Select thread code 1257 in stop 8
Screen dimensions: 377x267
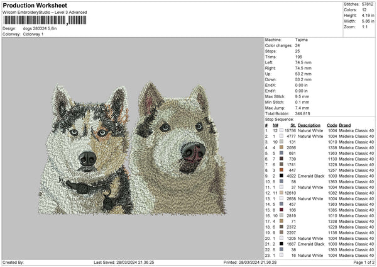pyautogui.click(x=332, y=171)
